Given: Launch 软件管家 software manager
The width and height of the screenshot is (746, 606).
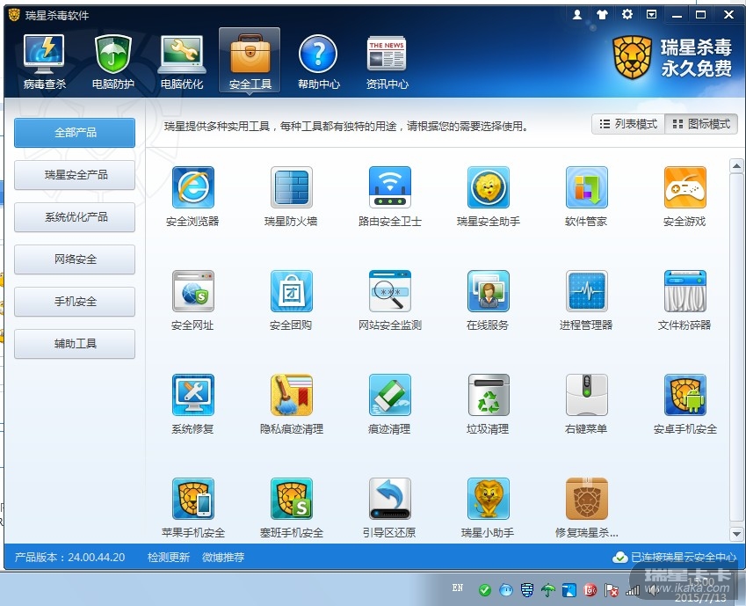Looking at the screenshot, I should coord(586,187).
